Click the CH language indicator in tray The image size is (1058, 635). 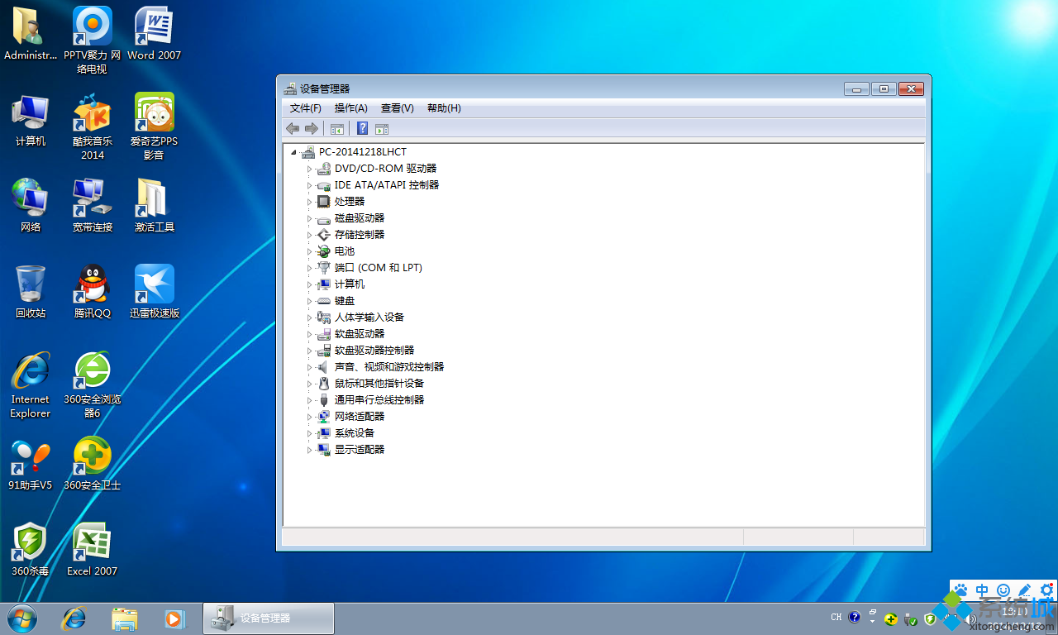point(836,617)
